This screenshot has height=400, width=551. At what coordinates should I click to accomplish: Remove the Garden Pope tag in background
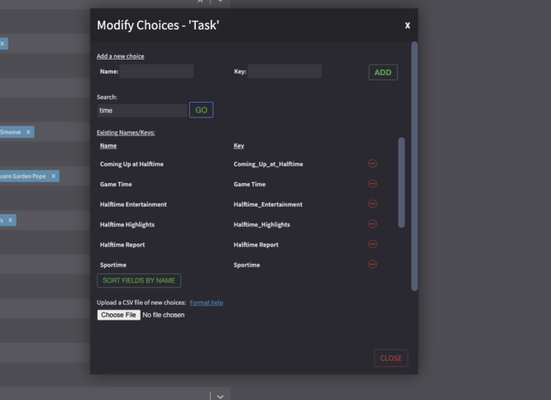click(x=53, y=176)
